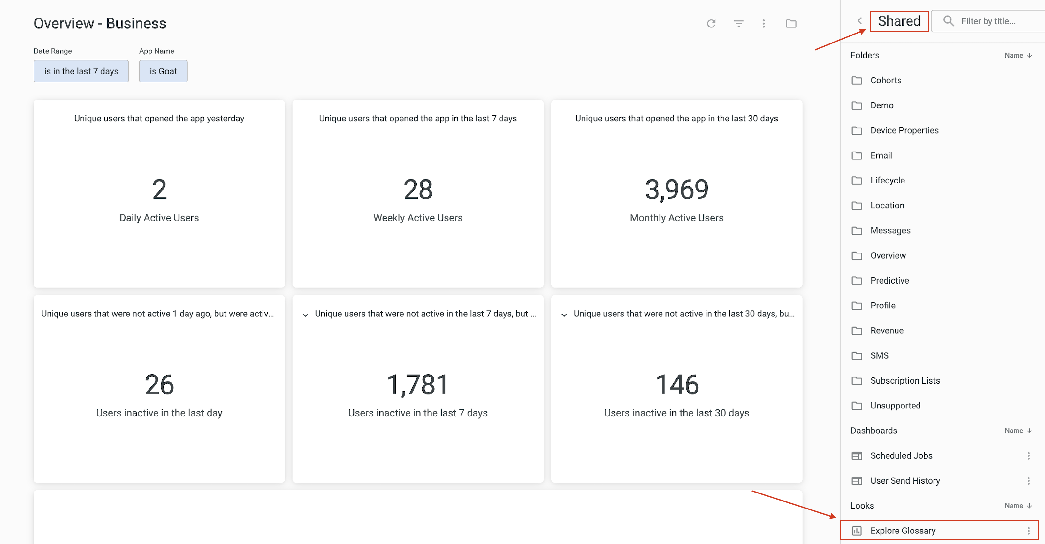This screenshot has height=544, width=1045.
Task: Open options menu for User Send History
Action: 1028,481
